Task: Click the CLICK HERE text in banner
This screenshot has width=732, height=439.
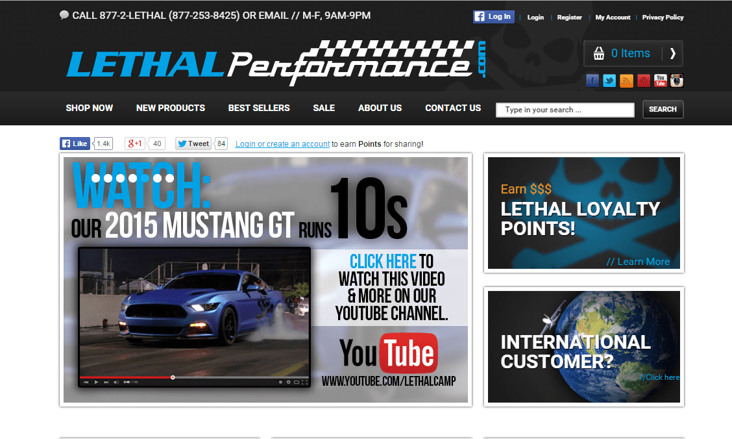Action: pos(383,261)
